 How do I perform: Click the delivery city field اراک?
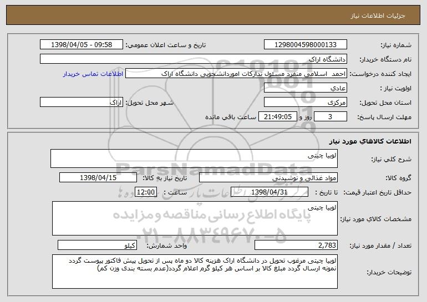click(82, 103)
